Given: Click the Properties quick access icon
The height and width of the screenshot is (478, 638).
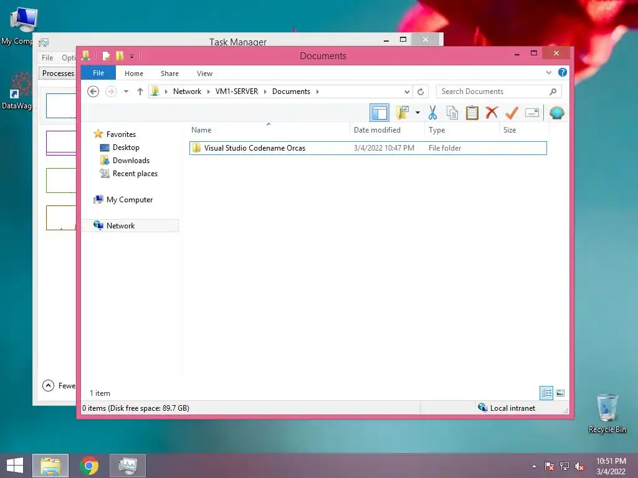Looking at the screenshot, I should pos(106,55).
